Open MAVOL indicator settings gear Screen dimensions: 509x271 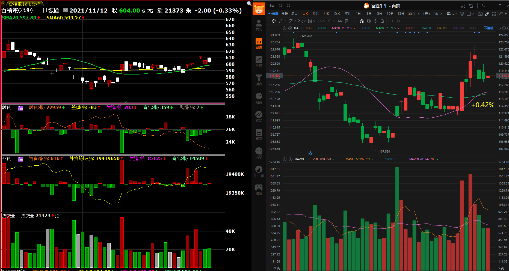285,159
